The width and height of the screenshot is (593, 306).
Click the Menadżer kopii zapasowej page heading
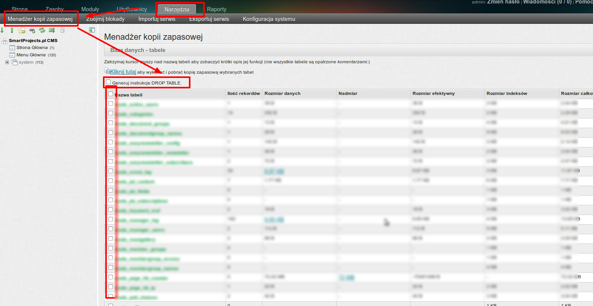pyautogui.click(x=153, y=37)
